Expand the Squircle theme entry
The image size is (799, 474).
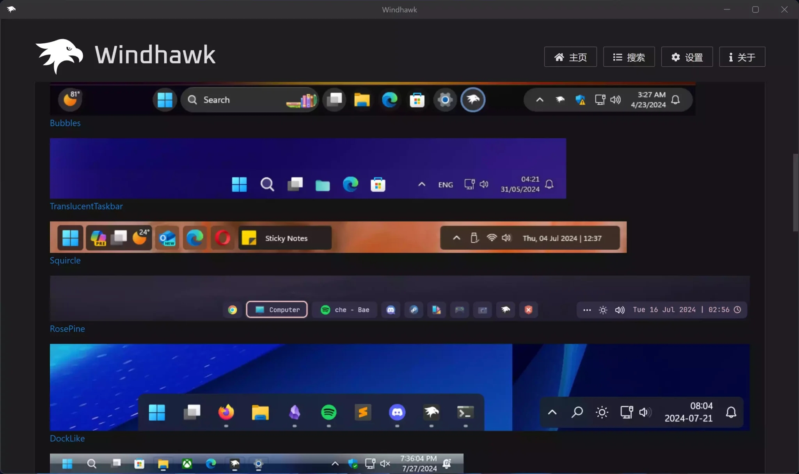pos(65,260)
